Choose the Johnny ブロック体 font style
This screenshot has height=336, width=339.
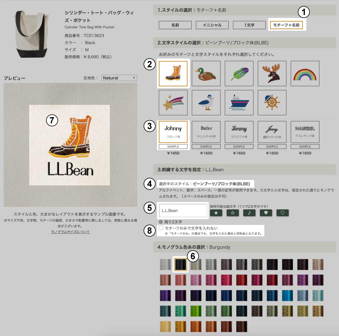173,132
